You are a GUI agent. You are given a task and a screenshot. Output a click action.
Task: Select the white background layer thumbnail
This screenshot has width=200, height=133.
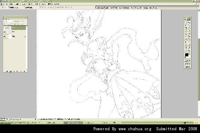(10, 36)
